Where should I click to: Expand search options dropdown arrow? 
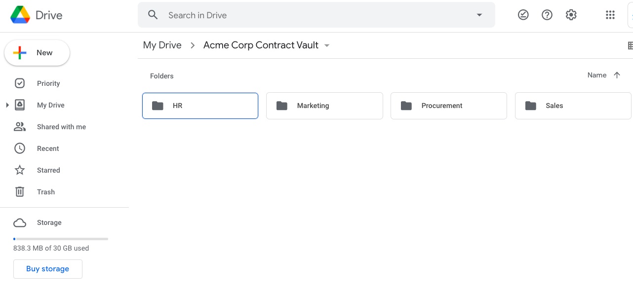[479, 15]
